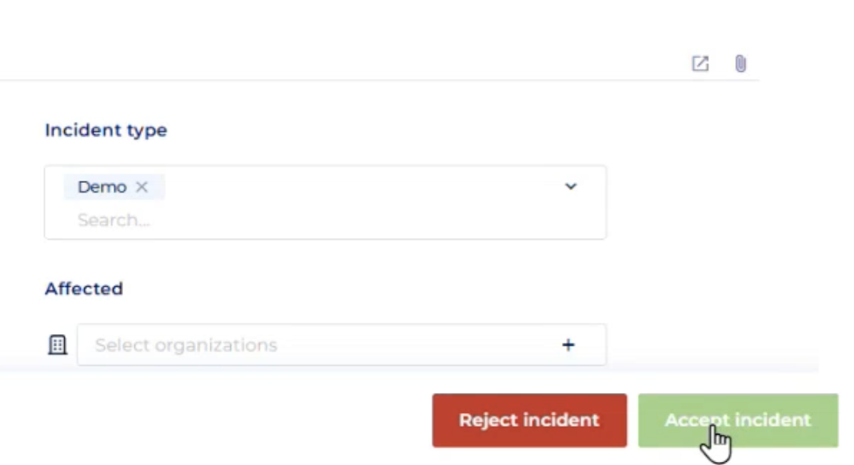Accept the incident

(x=737, y=420)
